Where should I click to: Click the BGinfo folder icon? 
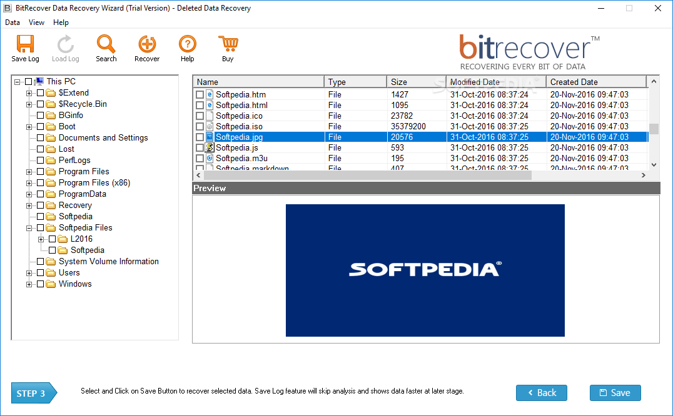(x=51, y=116)
